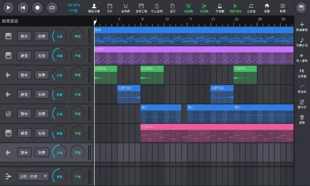Solo the purple clip piano track
Screen dimensions: 310x186
point(42,56)
